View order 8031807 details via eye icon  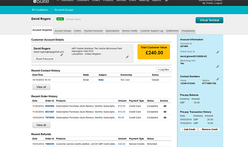(x=165, y=112)
